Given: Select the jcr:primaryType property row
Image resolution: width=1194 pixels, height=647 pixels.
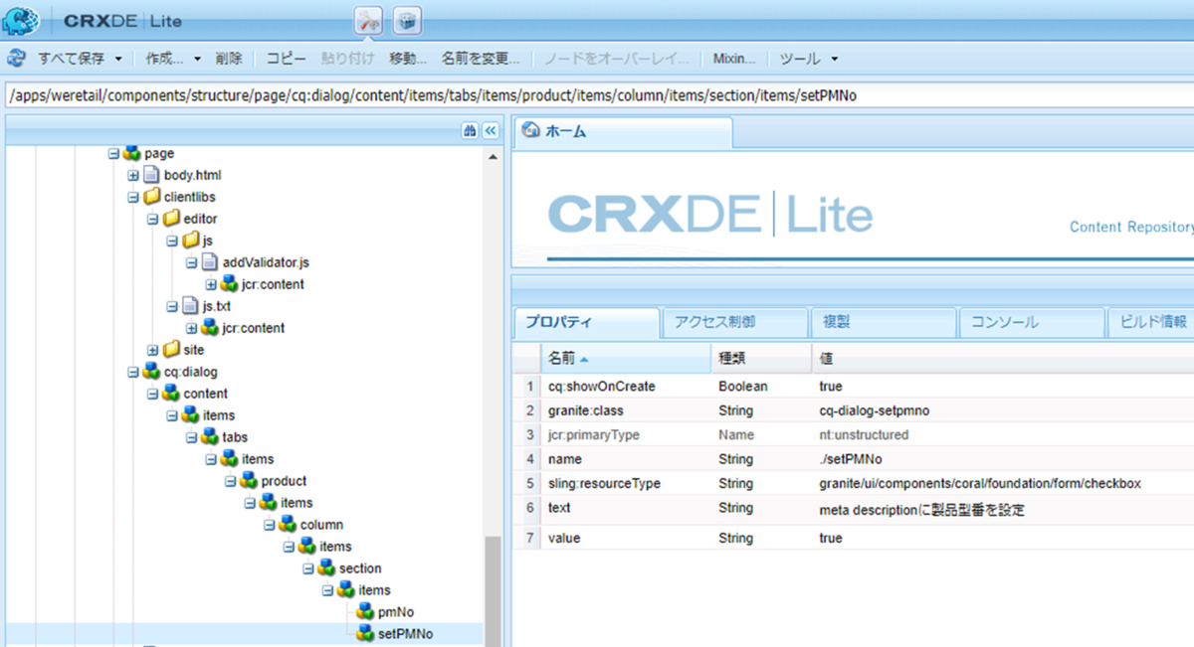Looking at the screenshot, I should click(854, 434).
